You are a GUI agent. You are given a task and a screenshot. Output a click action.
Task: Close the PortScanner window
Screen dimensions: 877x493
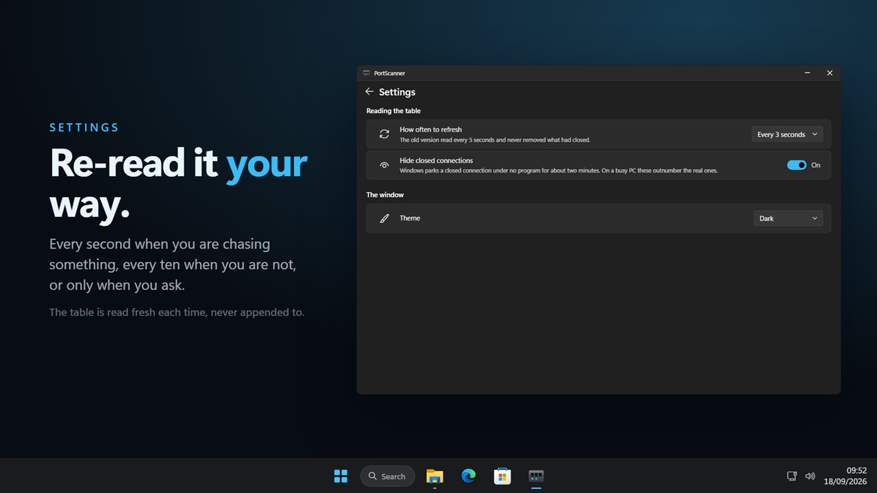click(x=830, y=73)
